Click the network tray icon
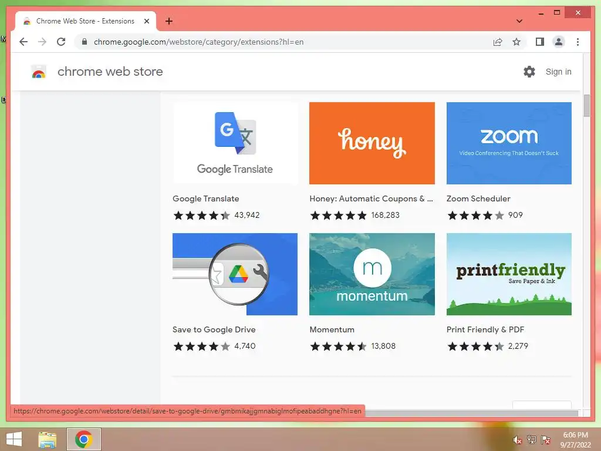The width and height of the screenshot is (601, 451). (532, 440)
